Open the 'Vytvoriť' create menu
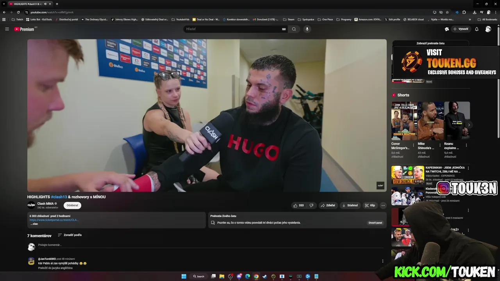This screenshot has height=281, width=500. 461,29
